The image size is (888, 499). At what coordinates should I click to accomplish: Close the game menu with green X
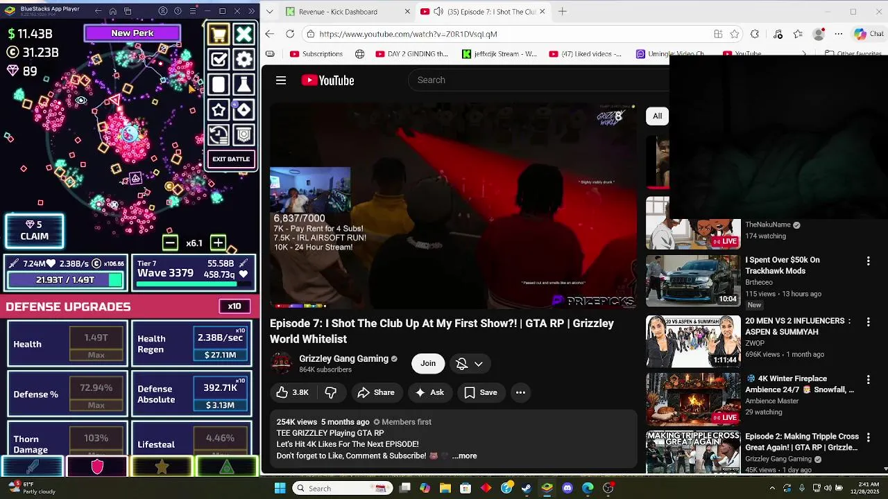pos(244,34)
